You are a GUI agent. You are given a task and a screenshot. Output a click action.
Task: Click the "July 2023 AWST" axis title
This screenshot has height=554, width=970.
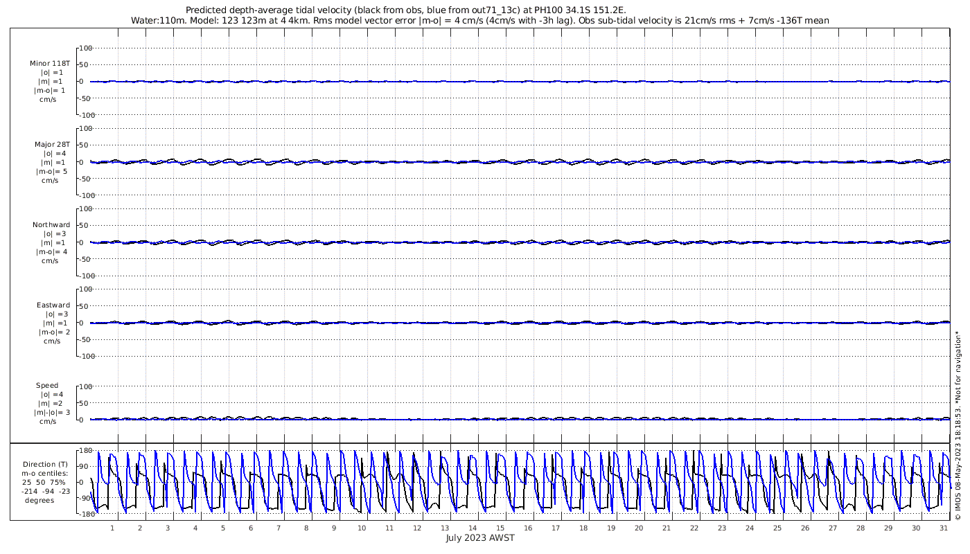pos(480,537)
